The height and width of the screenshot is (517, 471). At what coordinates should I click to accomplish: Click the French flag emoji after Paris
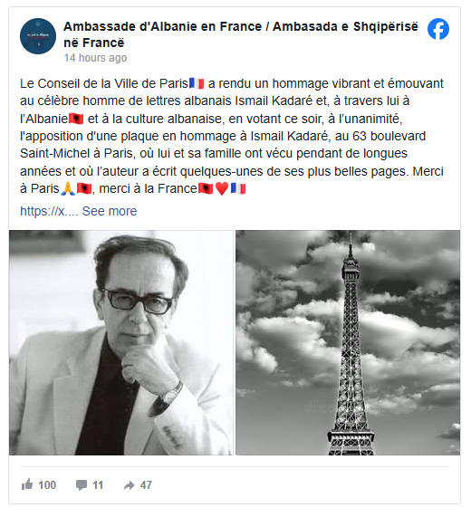click(x=197, y=83)
